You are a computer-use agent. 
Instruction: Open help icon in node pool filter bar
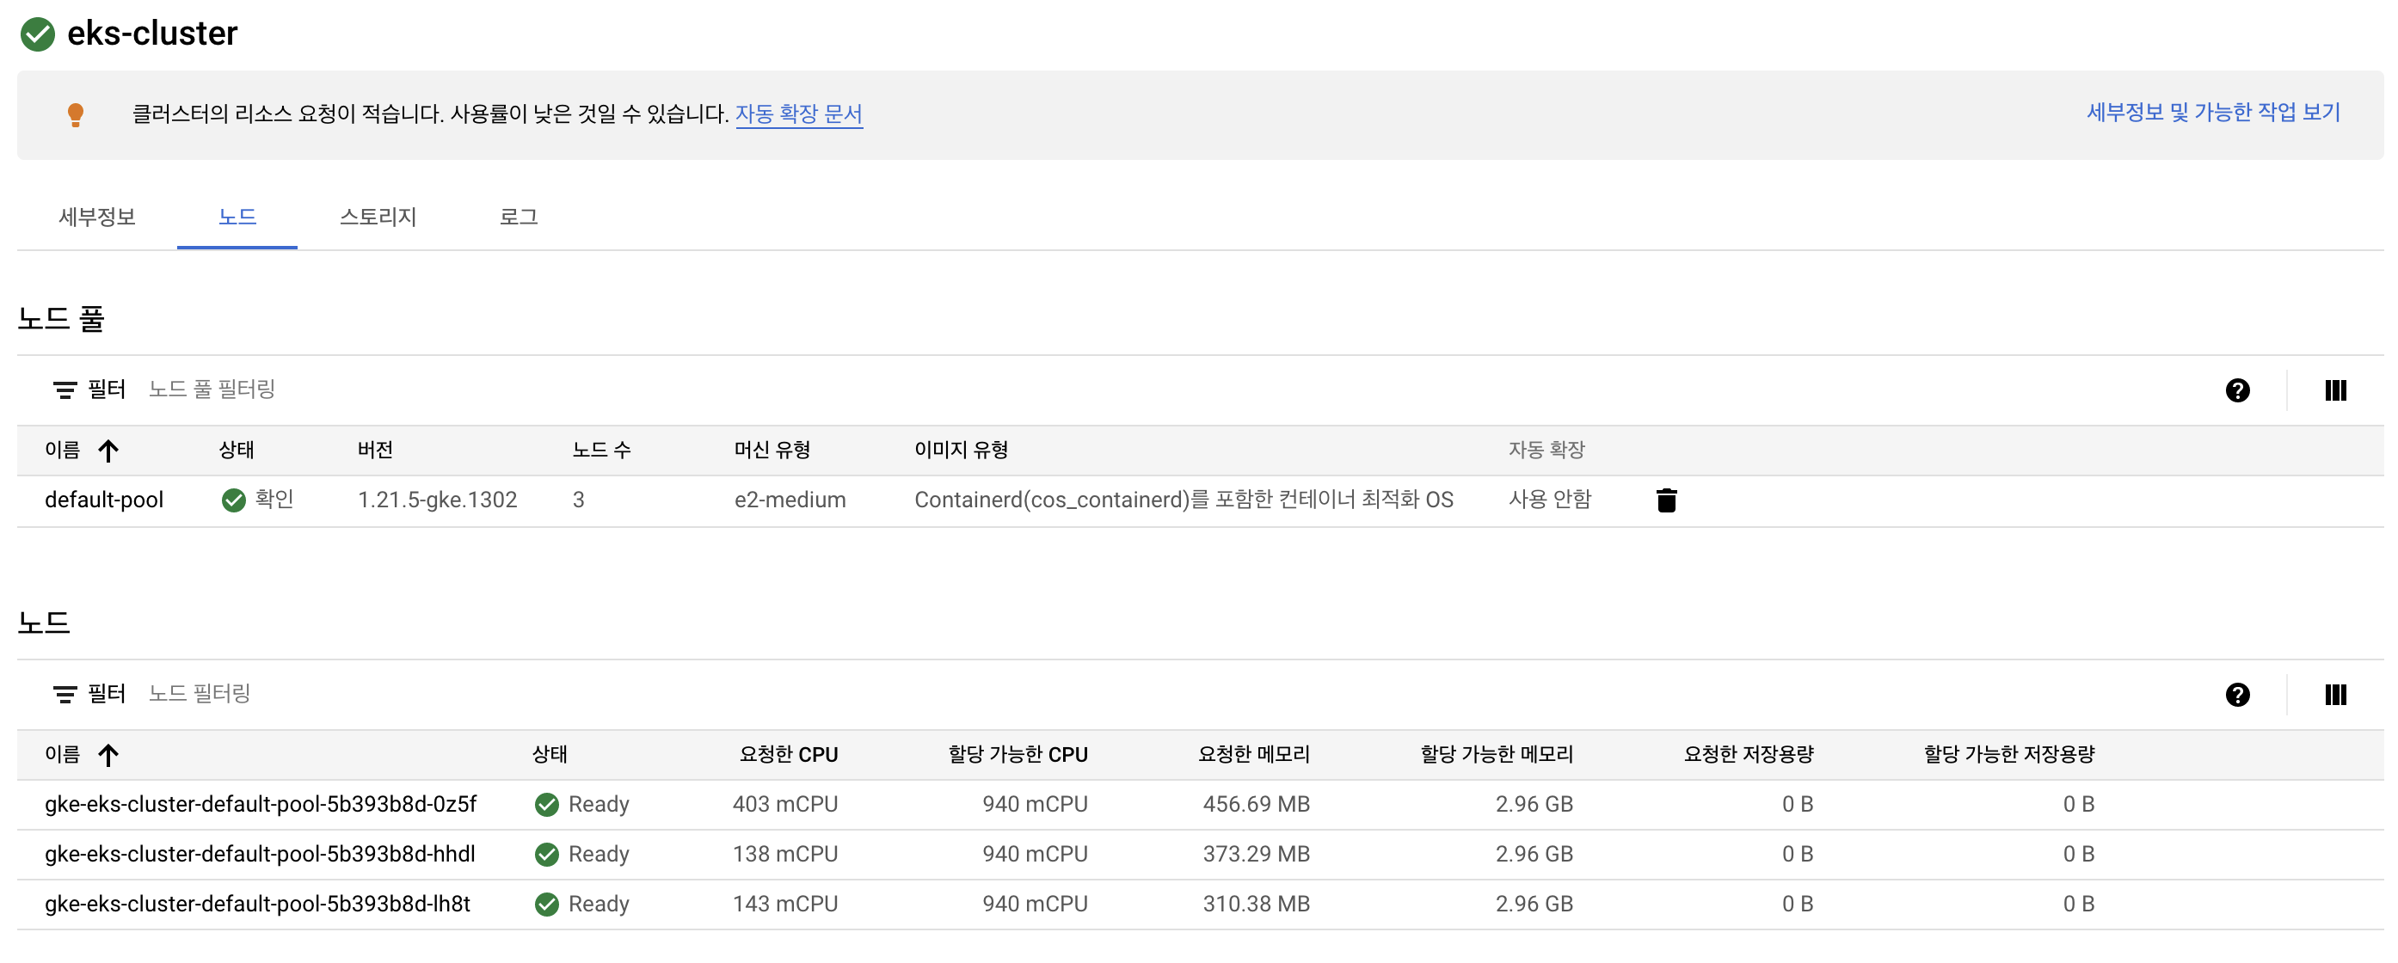click(2237, 389)
